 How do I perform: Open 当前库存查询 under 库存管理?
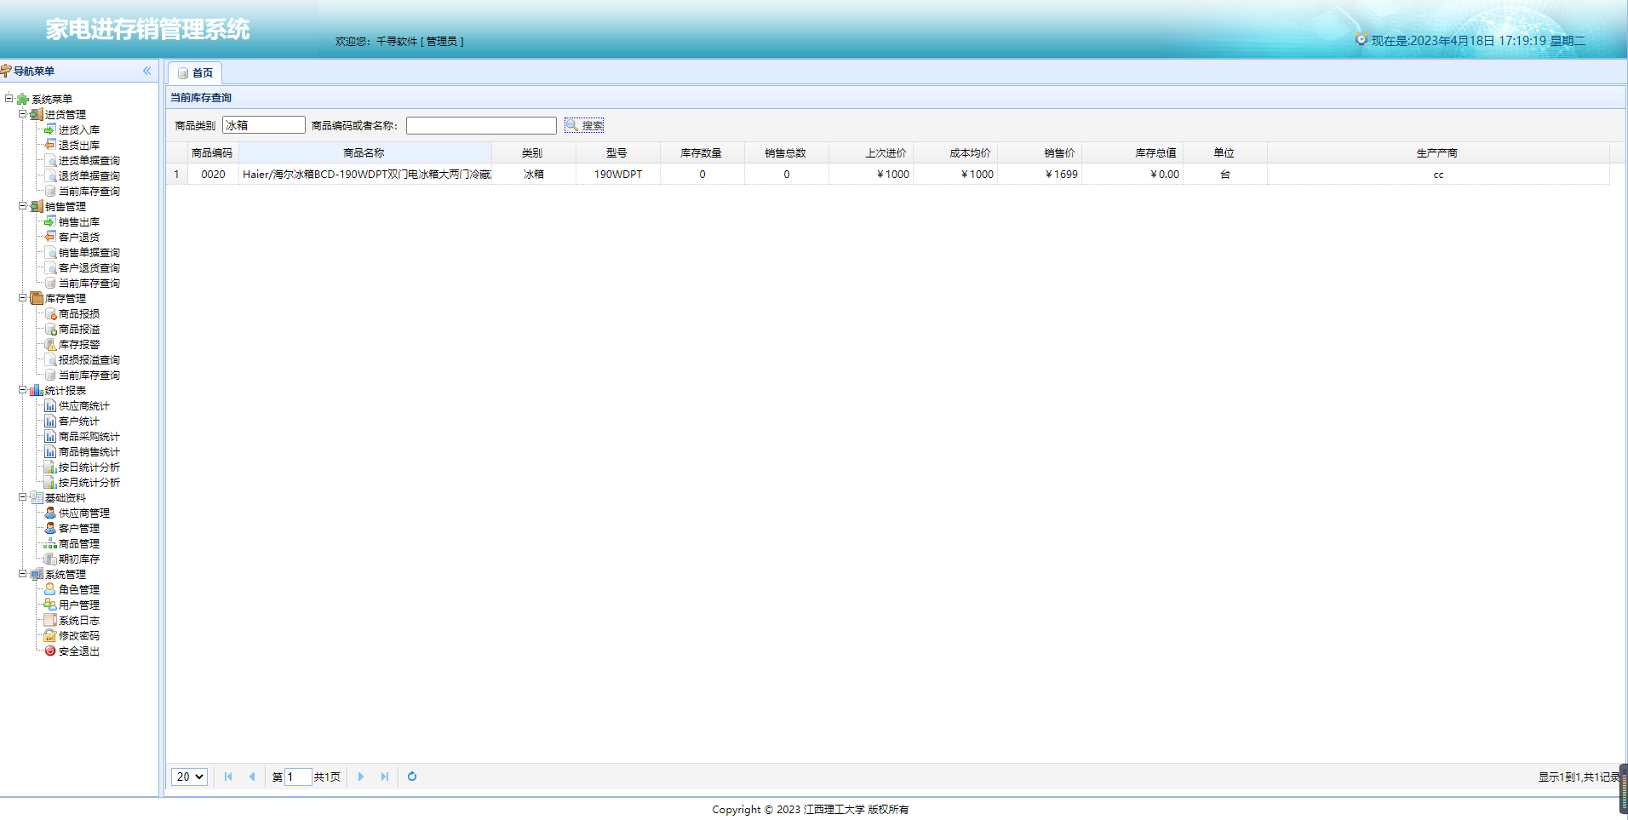pos(89,375)
